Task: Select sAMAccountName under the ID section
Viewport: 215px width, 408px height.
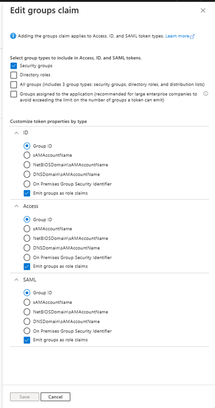Action: (27, 155)
